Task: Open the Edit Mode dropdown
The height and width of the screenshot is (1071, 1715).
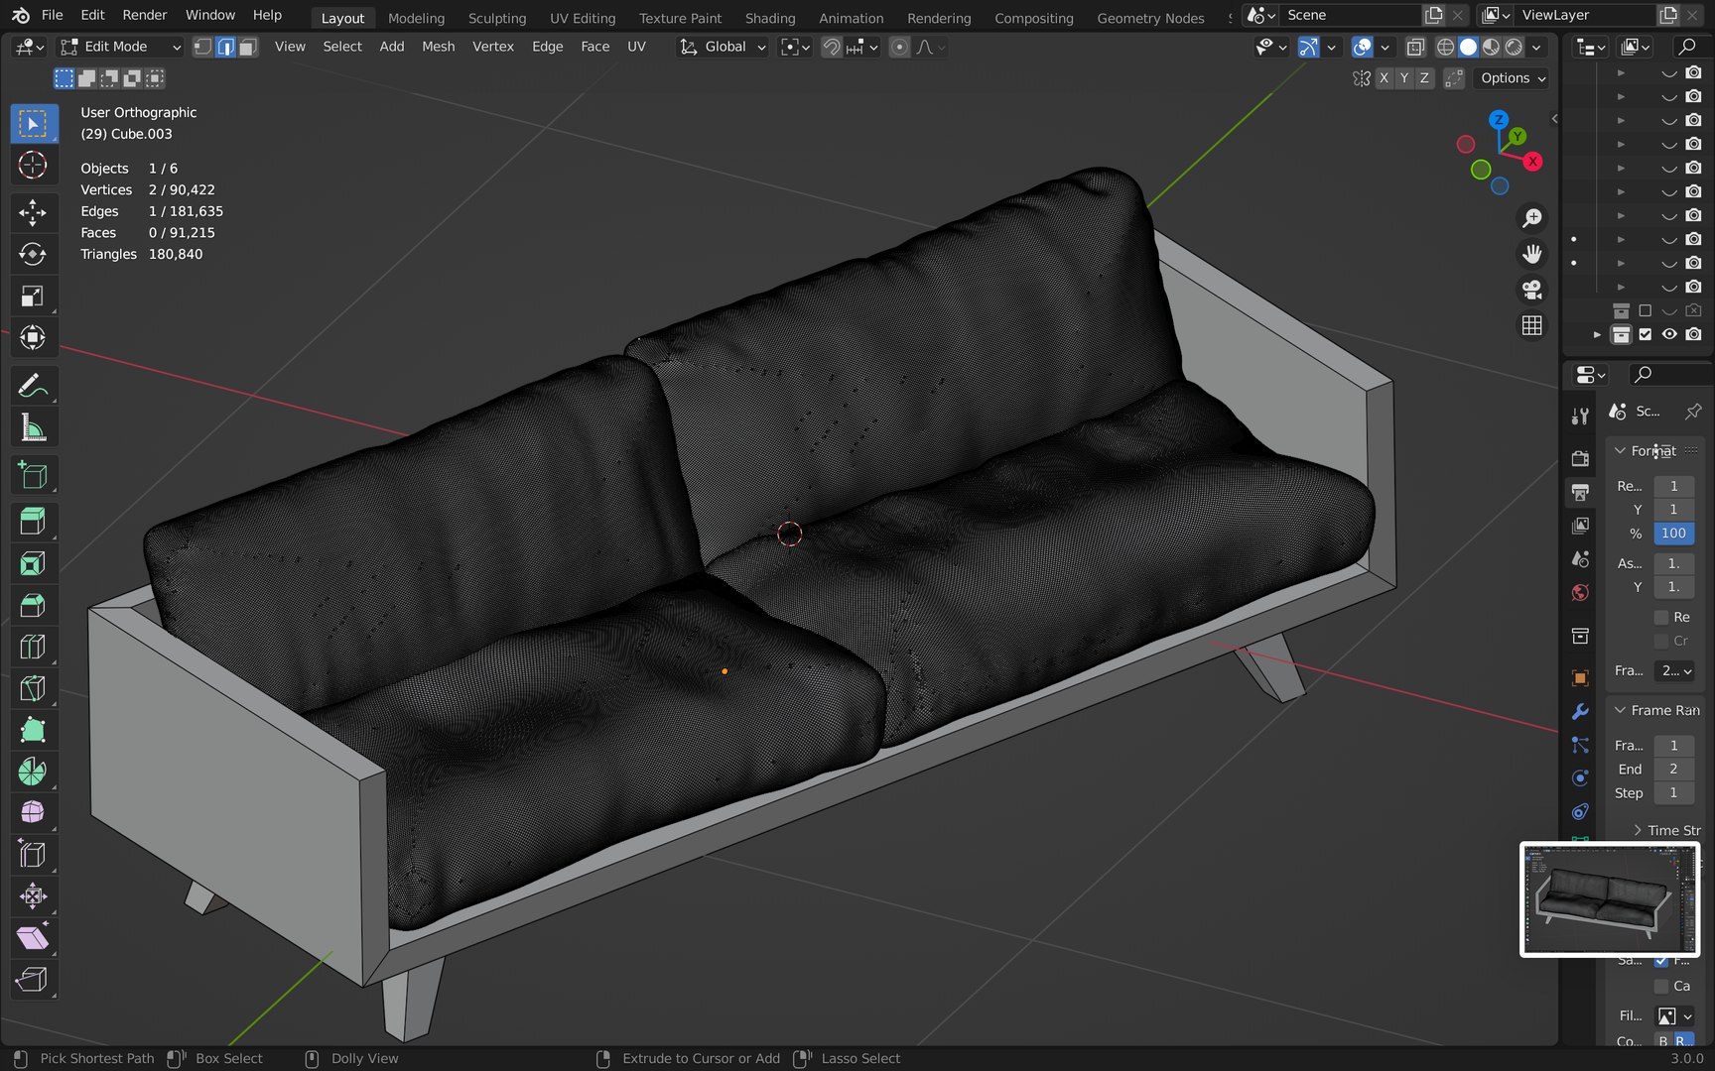Action: [x=121, y=47]
